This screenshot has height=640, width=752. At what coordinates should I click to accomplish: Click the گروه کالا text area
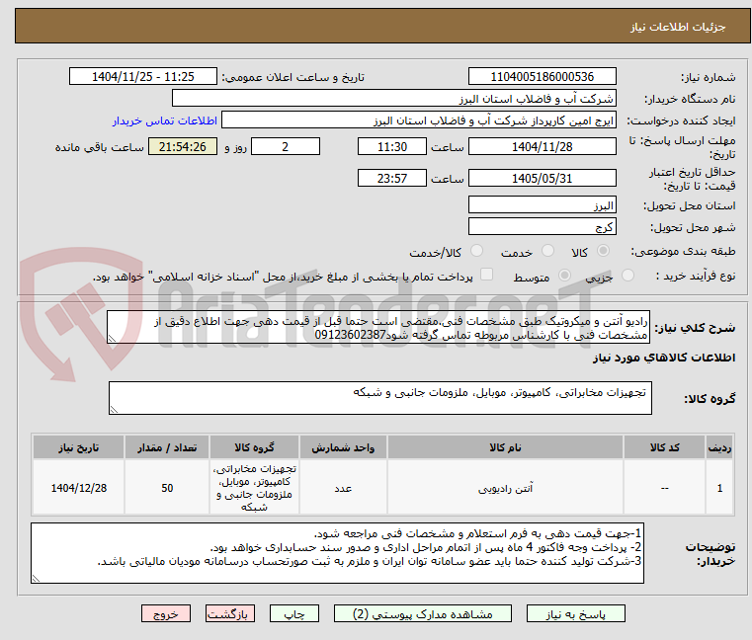pyautogui.click(x=380, y=398)
